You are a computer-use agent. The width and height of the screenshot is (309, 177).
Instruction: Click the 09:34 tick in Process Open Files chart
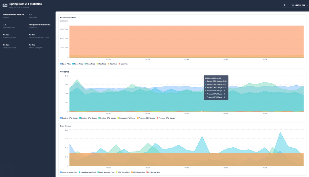(108, 59)
